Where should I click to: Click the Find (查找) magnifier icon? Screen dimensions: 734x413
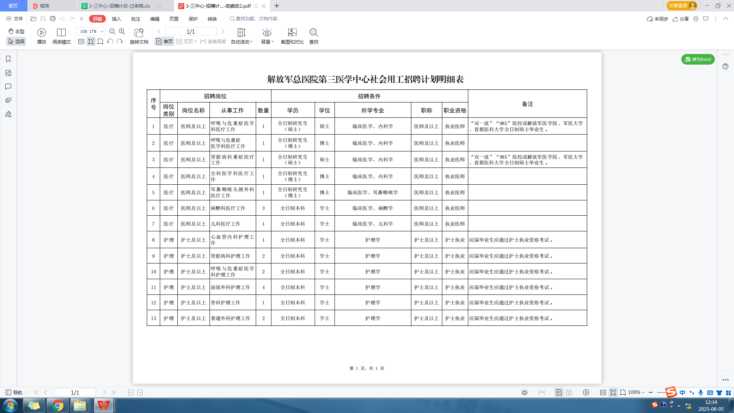point(313,33)
